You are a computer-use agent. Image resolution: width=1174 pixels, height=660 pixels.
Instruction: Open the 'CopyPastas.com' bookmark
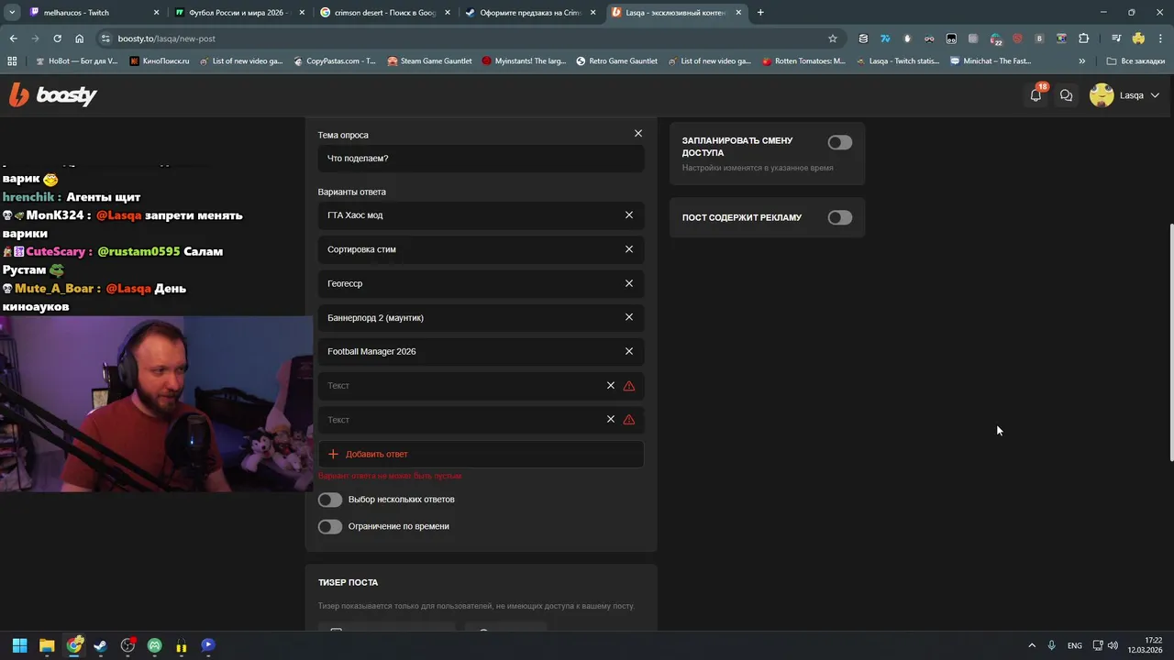coord(334,61)
